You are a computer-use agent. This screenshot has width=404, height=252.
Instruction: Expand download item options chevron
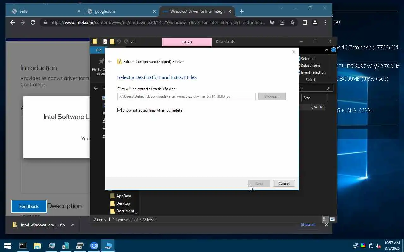(73, 225)
